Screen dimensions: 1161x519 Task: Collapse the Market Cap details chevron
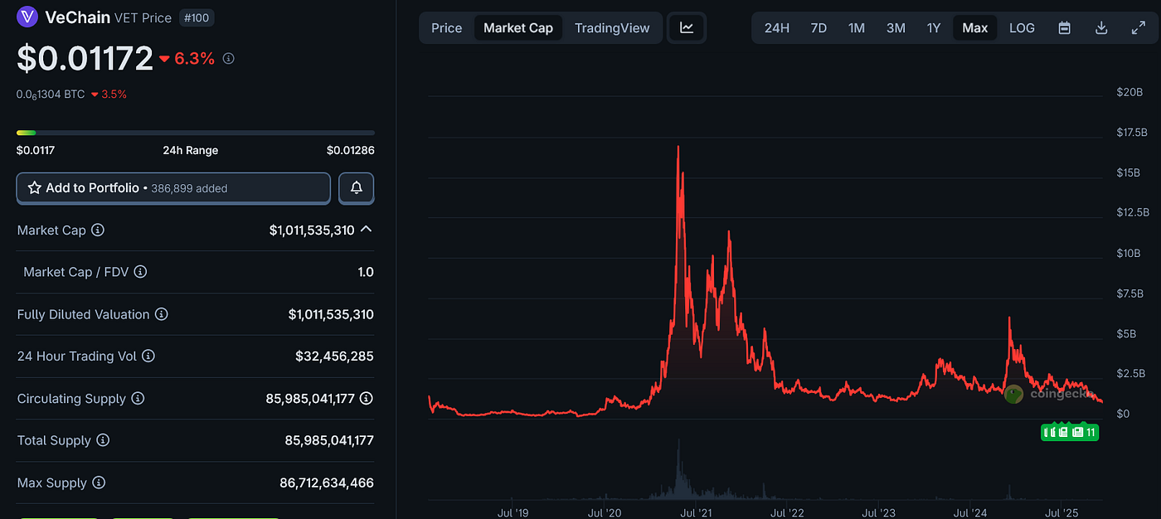tap(366, 230)
